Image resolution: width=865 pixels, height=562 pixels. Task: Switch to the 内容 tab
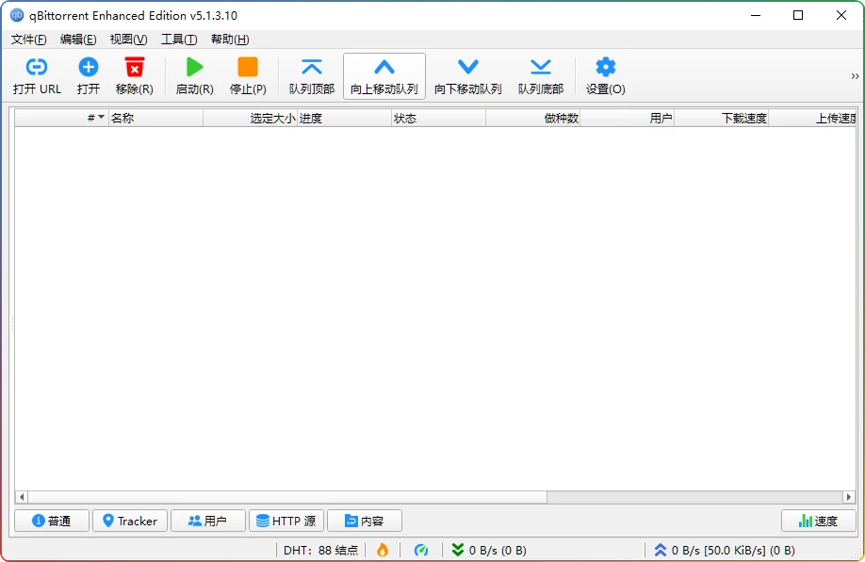(x=364, y=520)
